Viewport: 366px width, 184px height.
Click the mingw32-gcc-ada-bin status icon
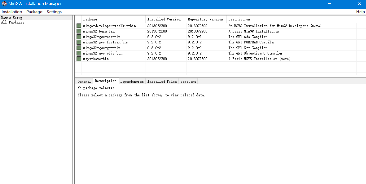click(x=79, y=36)
